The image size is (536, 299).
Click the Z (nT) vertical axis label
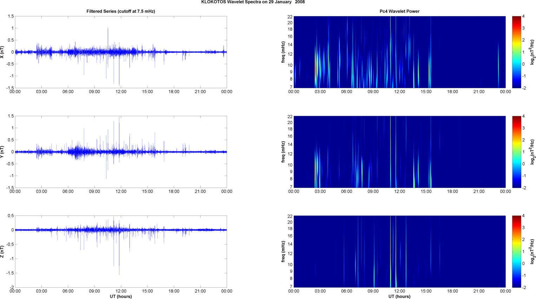tap(2, 252)
